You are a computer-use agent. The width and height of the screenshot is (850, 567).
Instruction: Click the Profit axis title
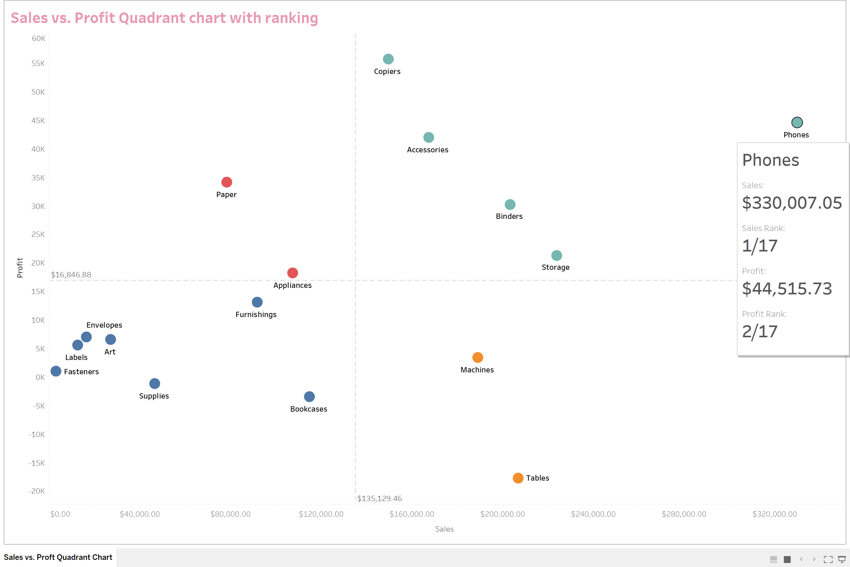(20, 268)
